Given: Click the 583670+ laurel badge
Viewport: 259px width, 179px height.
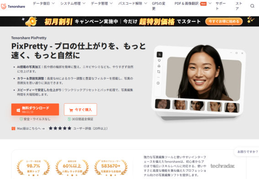Looking at the screenshot, I should [x=111, y=168].
